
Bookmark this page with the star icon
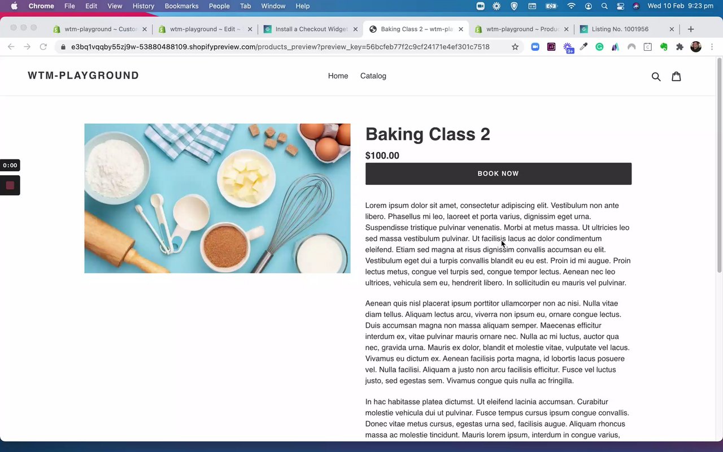(x=515, y=47)
